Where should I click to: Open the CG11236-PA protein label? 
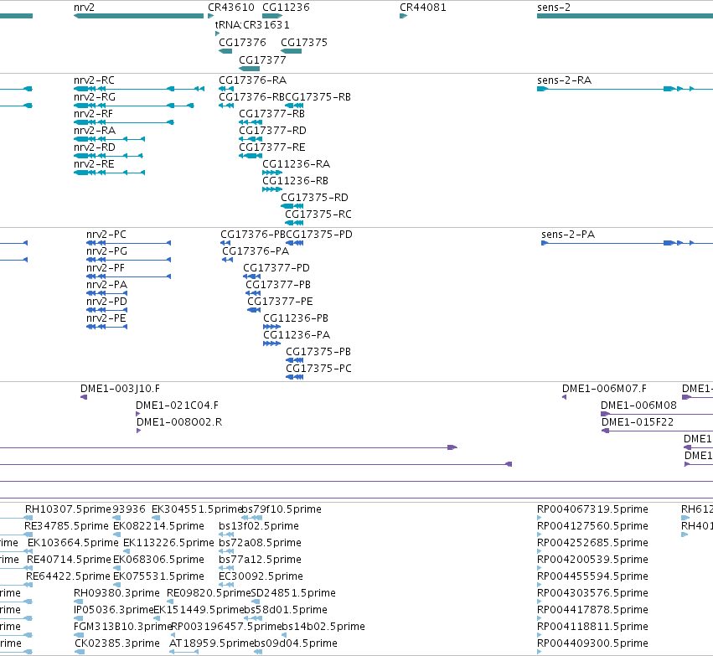click(297, 335)
